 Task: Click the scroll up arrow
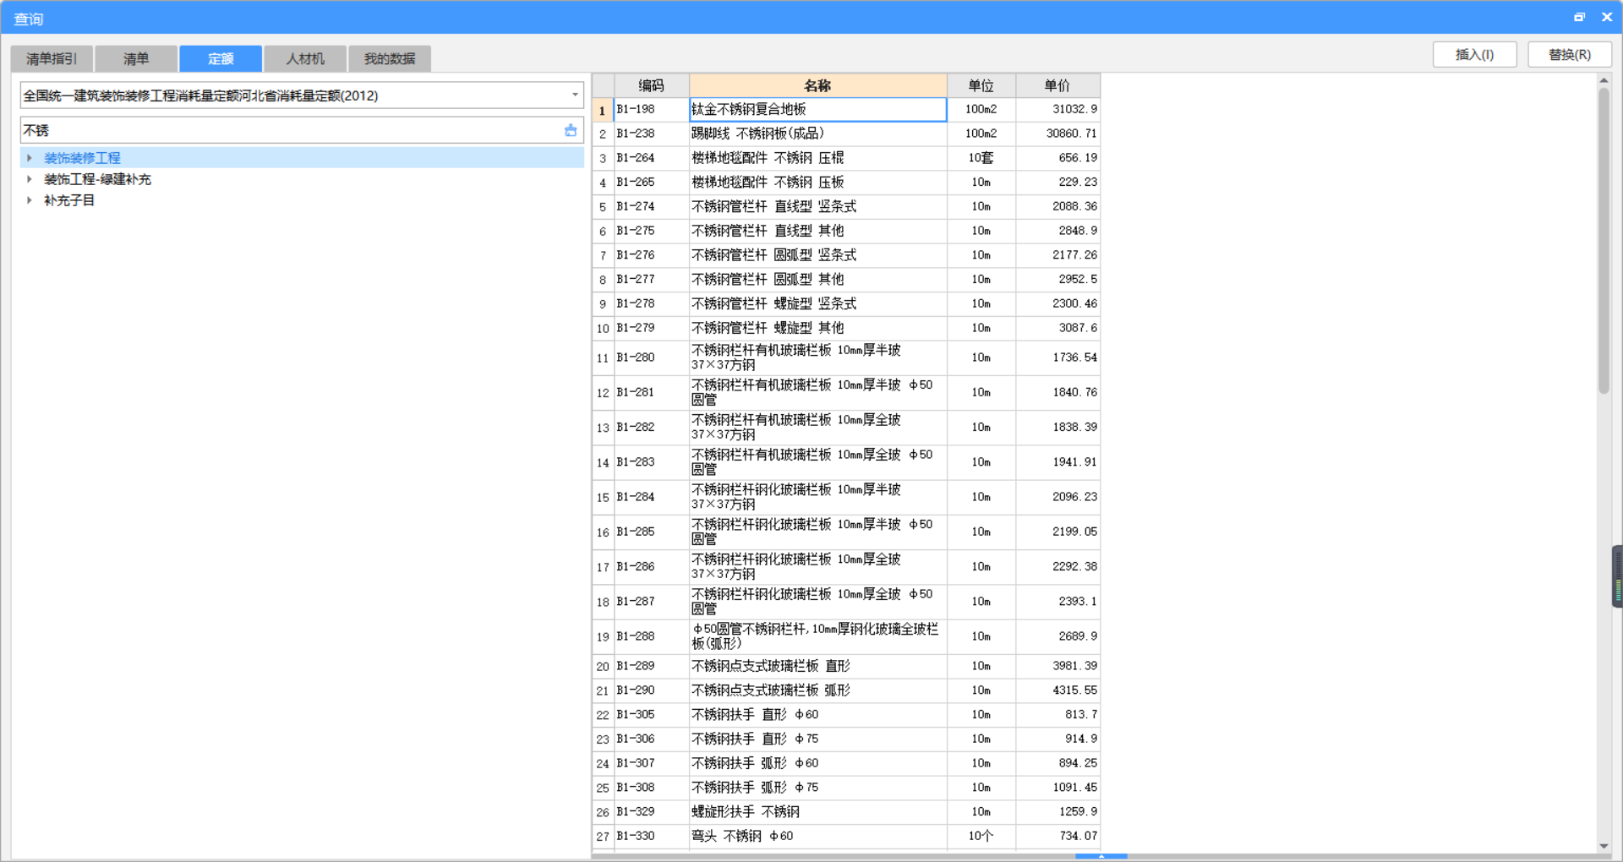[1604, 80]
